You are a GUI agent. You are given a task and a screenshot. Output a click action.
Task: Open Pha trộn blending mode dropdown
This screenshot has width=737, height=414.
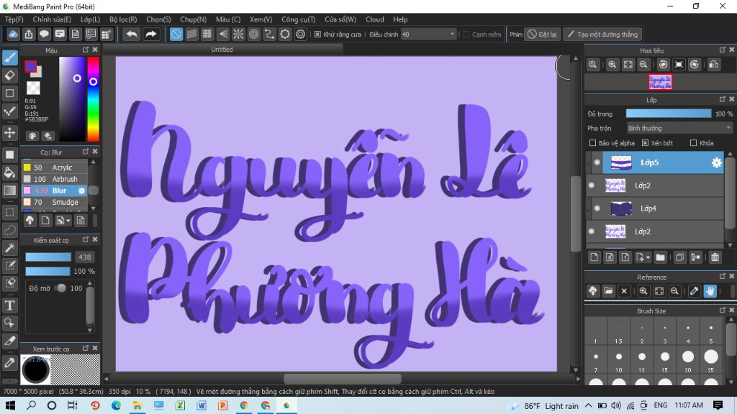(x=679, y=128)
